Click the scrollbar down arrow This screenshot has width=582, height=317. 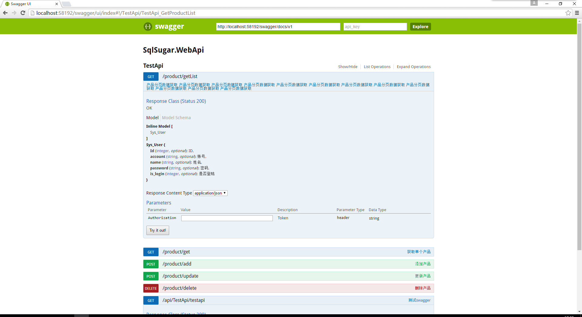pos(579,312)
